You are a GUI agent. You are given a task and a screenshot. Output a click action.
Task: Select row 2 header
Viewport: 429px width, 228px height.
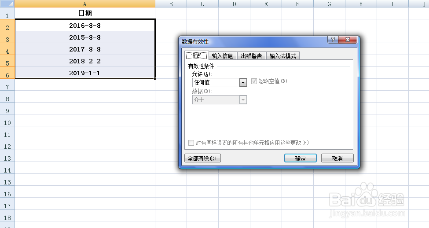click(x=7, y=25)
